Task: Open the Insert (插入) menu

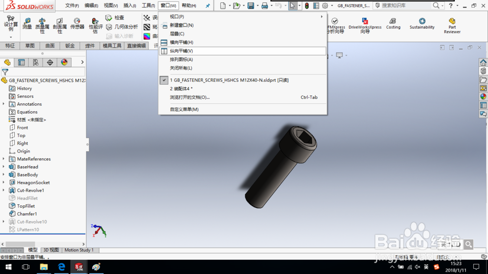Action: [x=130, y=5]
